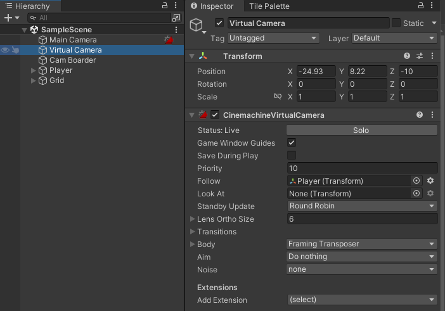The image size is (445, 311).
Task: Open CinemachineVirtualCamera help icon
Action: click(420, 115)
